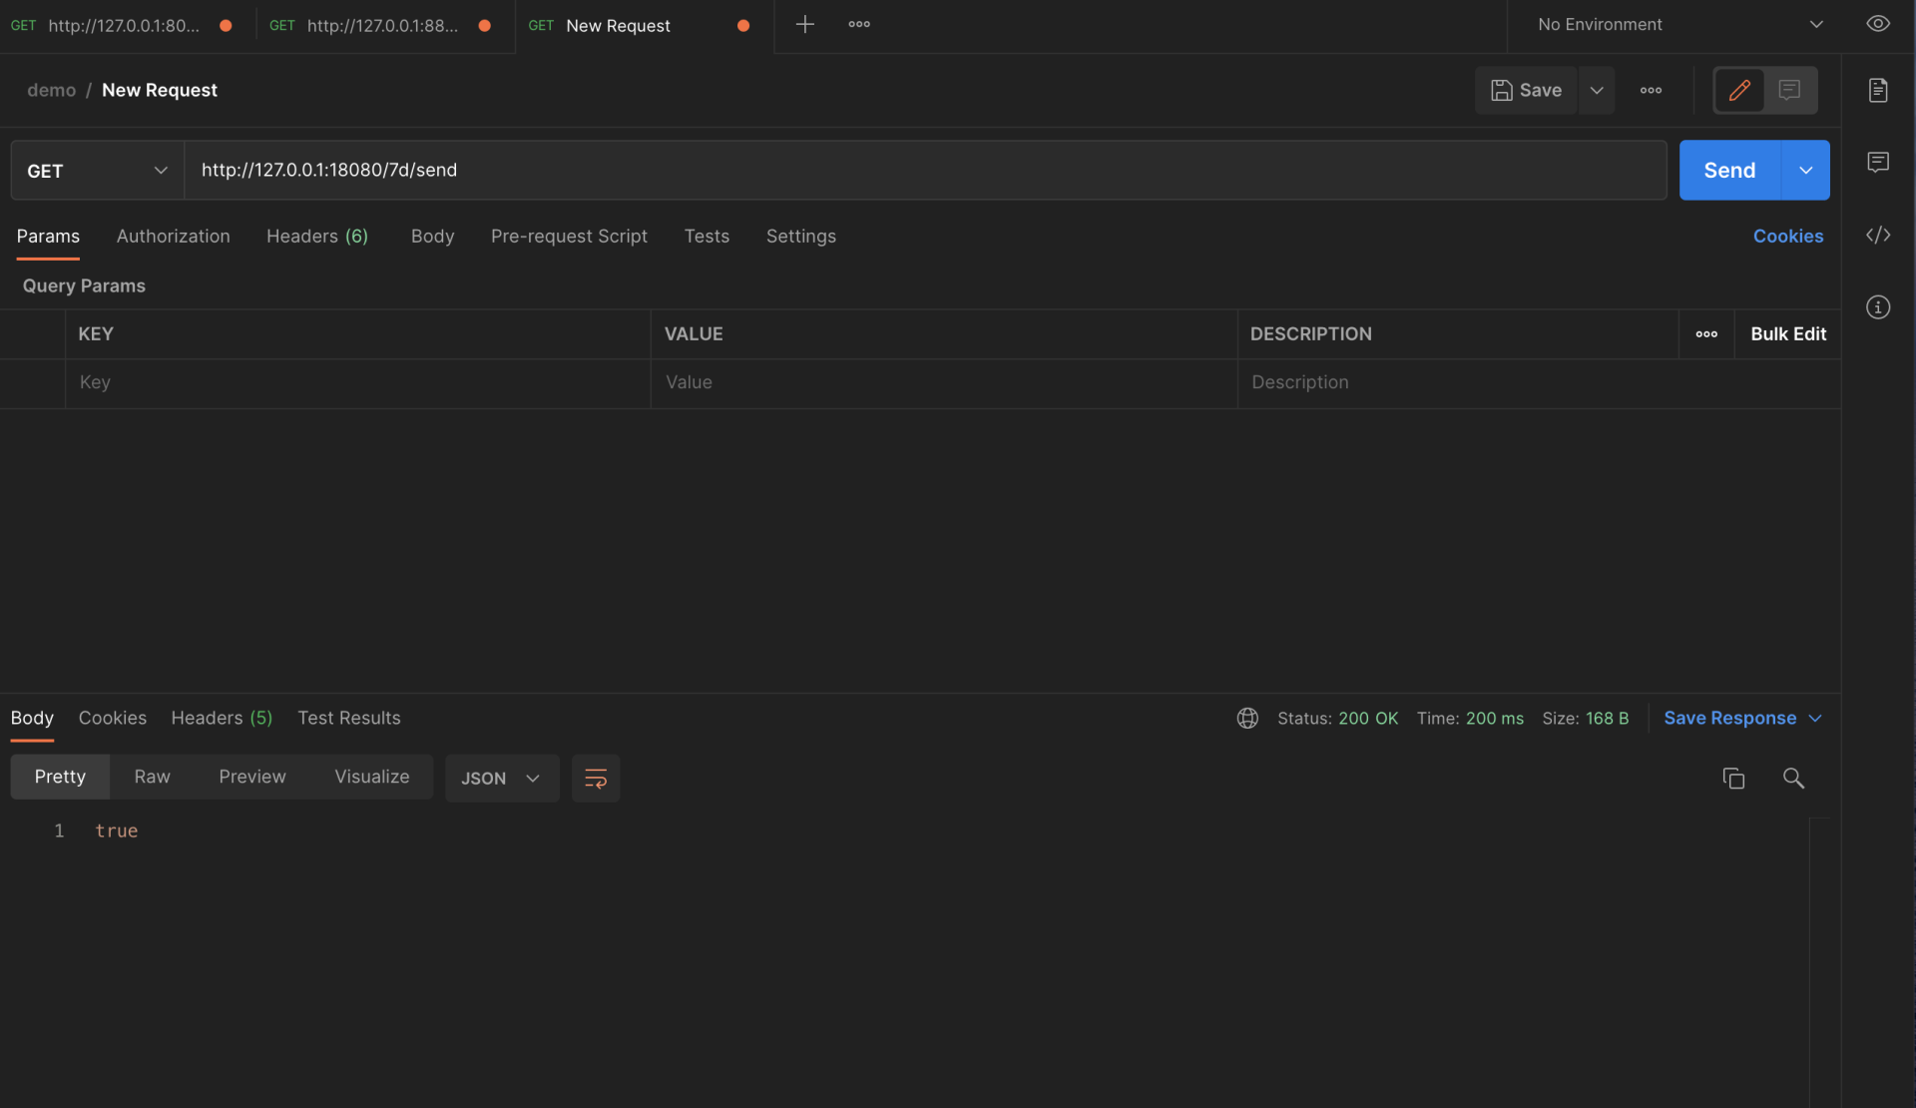Select the Params tab
The width and height of the screenshot is (1916, 1108).
(48, 237)
